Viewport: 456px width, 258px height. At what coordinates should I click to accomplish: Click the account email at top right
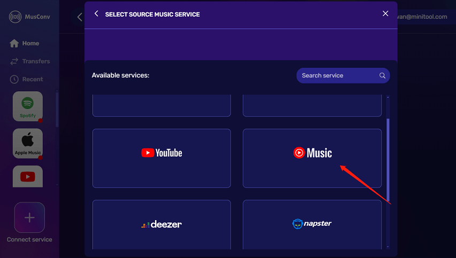click(422, 17)
